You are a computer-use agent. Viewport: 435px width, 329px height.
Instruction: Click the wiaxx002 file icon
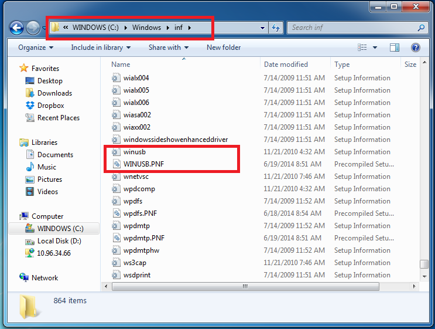(117, 127)
